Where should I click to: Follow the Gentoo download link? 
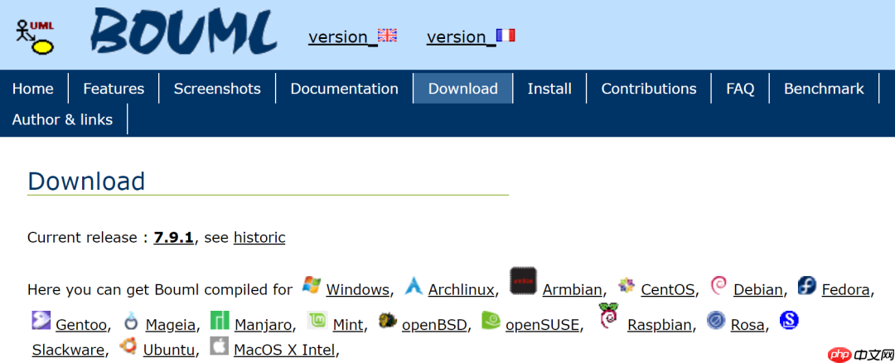coord(81,325)
